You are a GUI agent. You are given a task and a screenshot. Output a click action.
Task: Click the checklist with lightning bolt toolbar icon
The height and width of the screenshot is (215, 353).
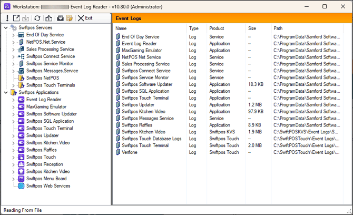point(70,18)
